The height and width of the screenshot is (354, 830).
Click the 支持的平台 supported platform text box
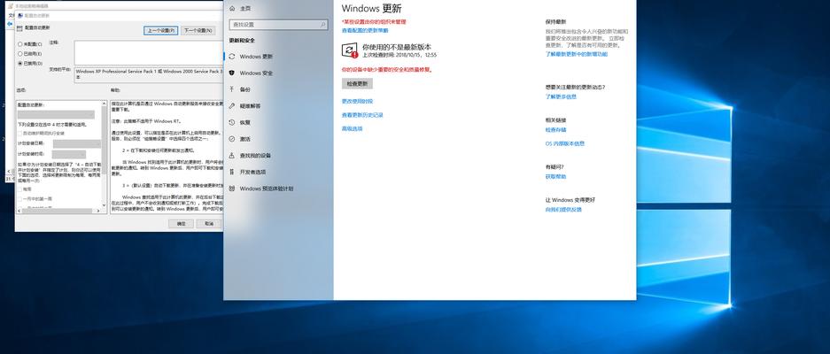tap(149, 73)
